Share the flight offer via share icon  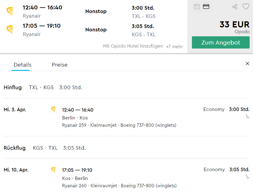(x=235, y=6)
